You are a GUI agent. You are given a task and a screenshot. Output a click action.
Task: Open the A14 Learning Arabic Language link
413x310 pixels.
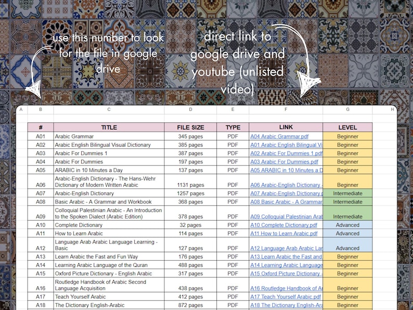click(286, 265)
